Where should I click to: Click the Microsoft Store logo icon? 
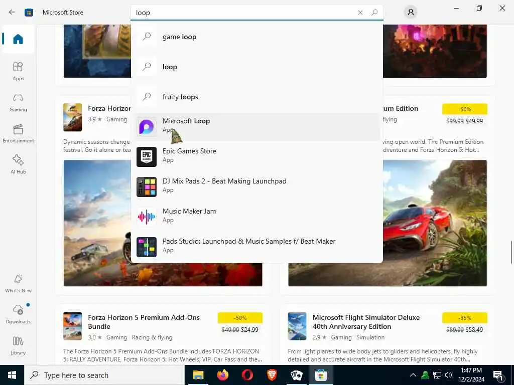29,13
